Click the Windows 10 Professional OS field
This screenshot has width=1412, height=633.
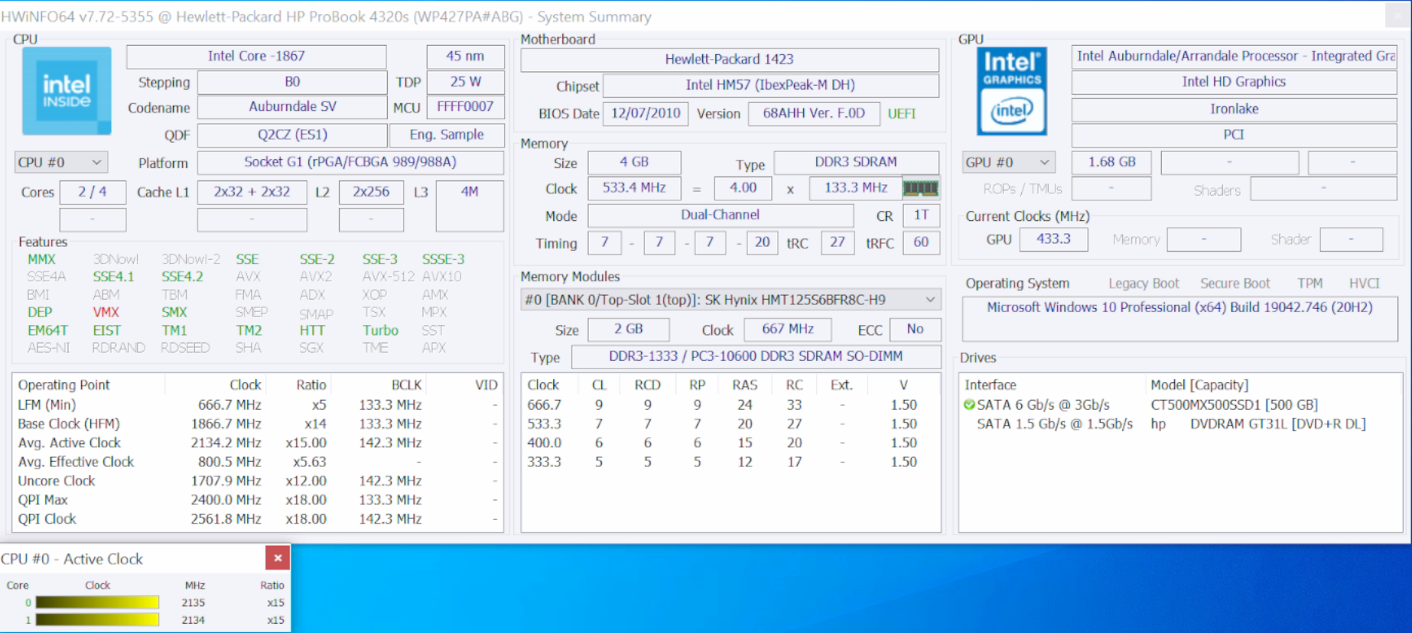click(x=1179, y=319)
